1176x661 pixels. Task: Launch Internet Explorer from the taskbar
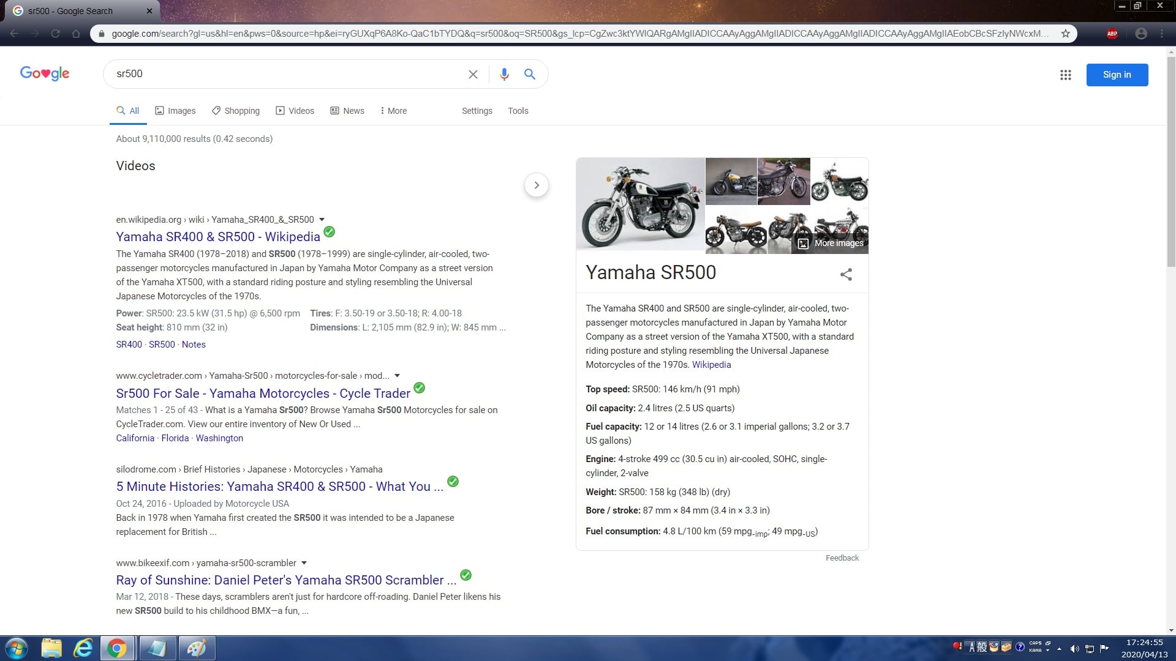point(83,648)
